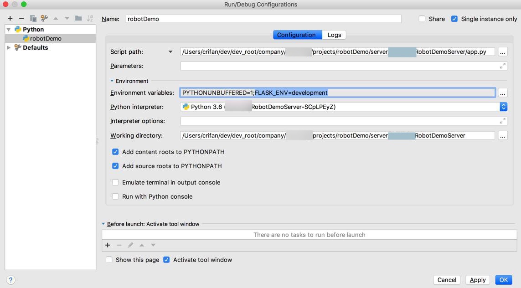Viewport: 521px width, 288px height.
Task: Remove the selected configuration with the minus icon
Action: click(21, 18)
